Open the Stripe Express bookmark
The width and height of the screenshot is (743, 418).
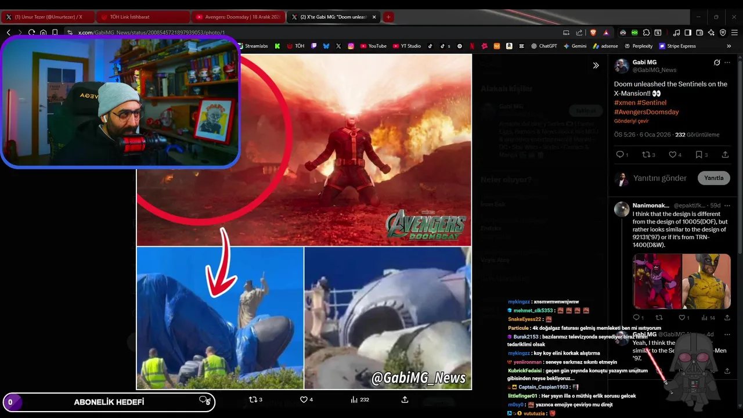click(677, 46)
